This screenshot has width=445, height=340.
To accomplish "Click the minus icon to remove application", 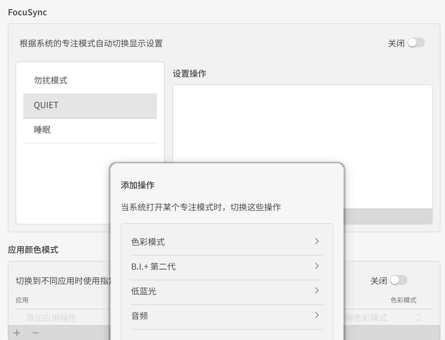I will tap(36, 333).
